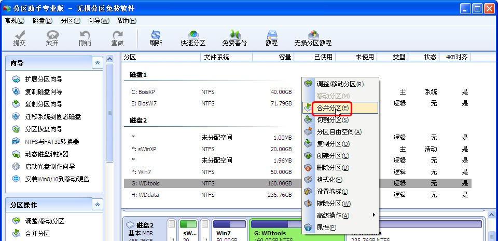Image resolution: width=498 pixels, height=241 pixels.
Task: Choose 分区自由空间(A) from context menu
Action: (x=340, y=132)
